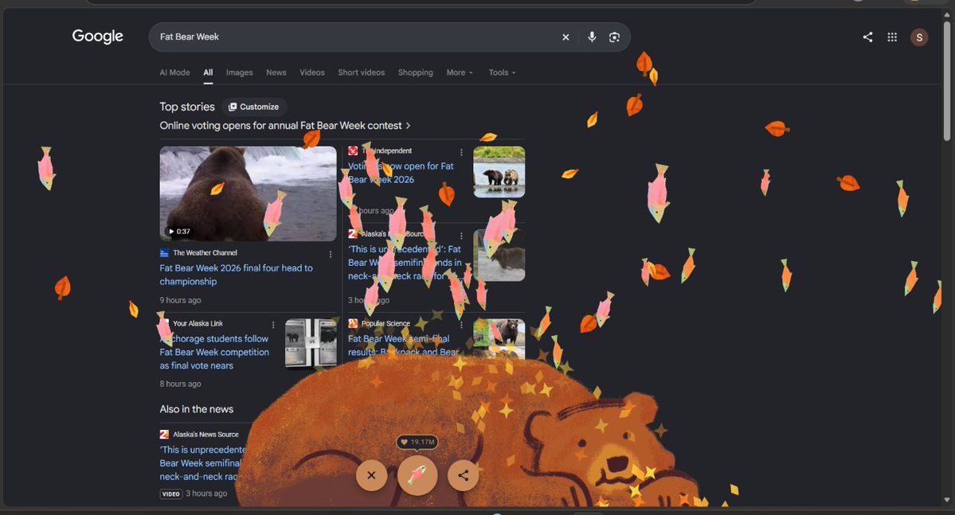Image resolution: width=955 pixels, height=515 pixels.
Task: Click the '8 hours ago' timestamp
Action: click(180, 384)
